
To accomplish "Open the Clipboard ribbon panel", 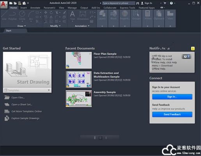I will point(159,18).
